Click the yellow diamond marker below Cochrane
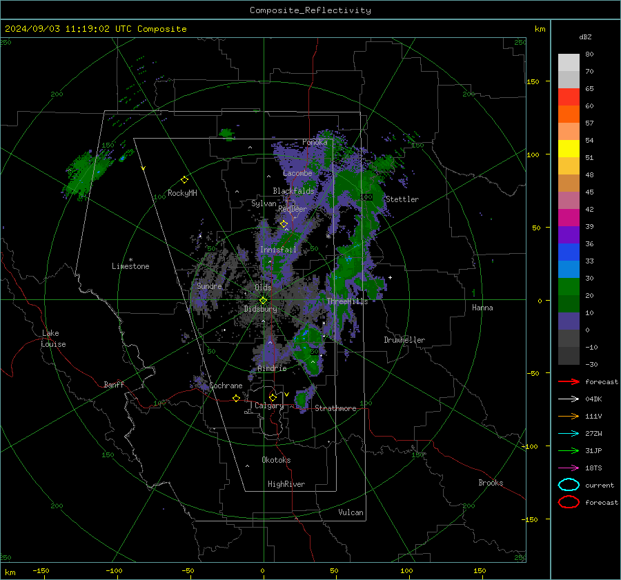The image size is (621, 580). 237,398
